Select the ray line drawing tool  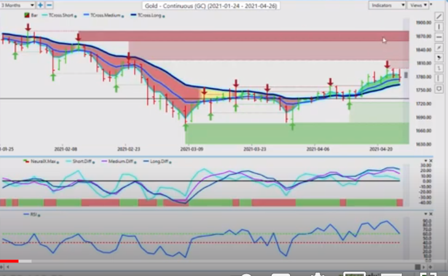439,47
